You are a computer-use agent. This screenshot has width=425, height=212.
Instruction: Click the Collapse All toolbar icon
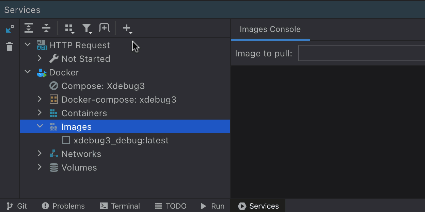point(46,28)
